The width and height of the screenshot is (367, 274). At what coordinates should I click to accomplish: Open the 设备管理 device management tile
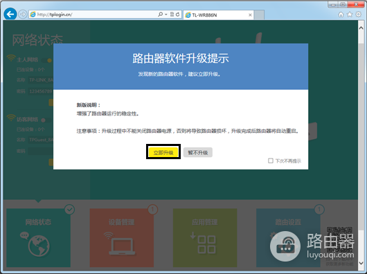(122, 238)
